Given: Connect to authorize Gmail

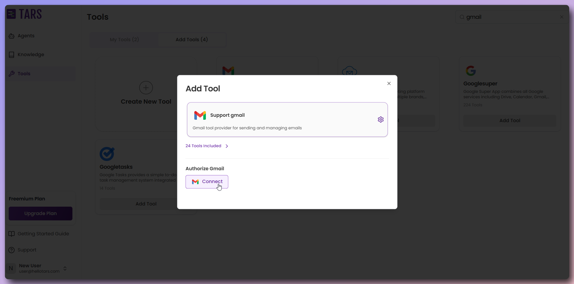Looking at the screenshot, I should (207, 182).
